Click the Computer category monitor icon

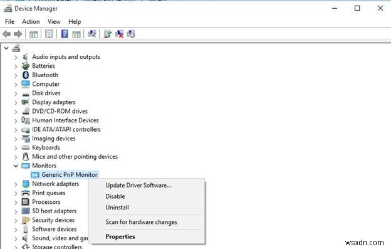click(26, 84)
